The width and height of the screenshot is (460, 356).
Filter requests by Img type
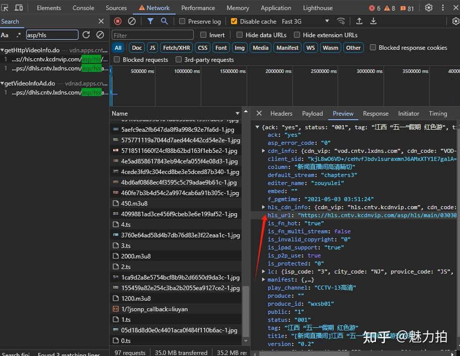pyautogui.click(x=240, y=48)
